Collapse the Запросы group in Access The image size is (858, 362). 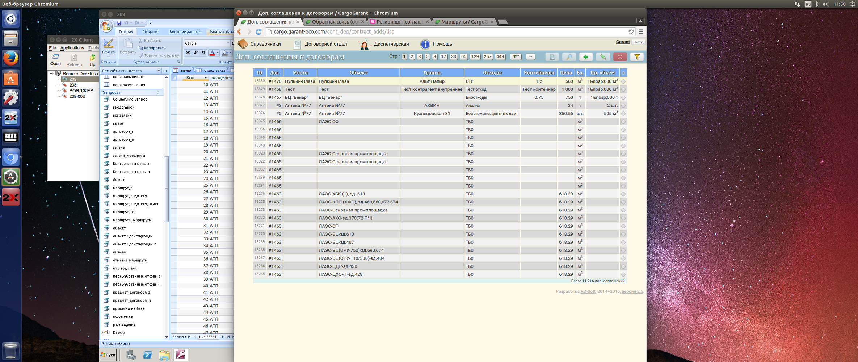click(x=158, y=93)
